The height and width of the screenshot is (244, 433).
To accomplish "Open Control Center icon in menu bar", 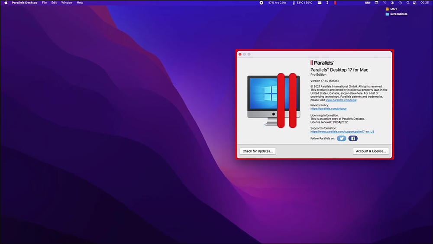I will pos(415,3).
